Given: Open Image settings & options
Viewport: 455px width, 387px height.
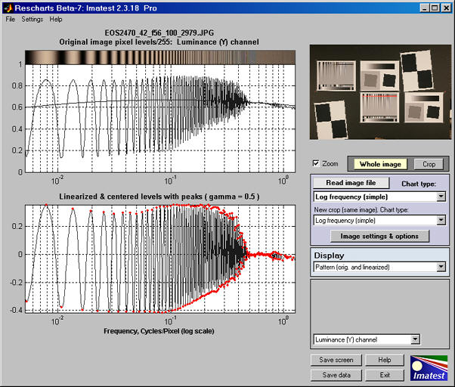Looking at the screenshot, I should click(x=379, y=236).
